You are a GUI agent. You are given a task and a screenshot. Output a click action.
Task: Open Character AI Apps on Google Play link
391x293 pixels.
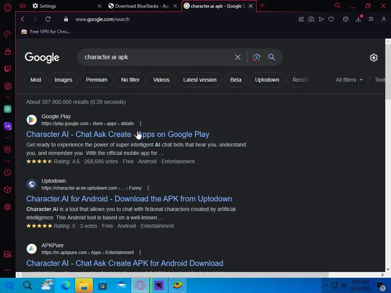pos(118,134)
